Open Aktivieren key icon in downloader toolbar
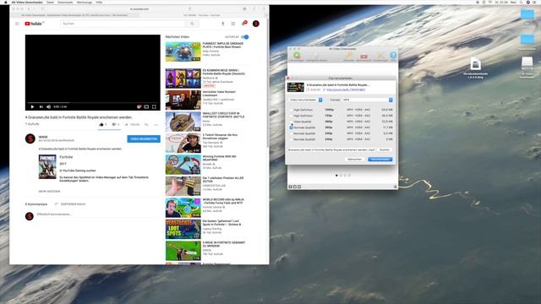Viewport: 541px width, 304px height. coord(349,57)
